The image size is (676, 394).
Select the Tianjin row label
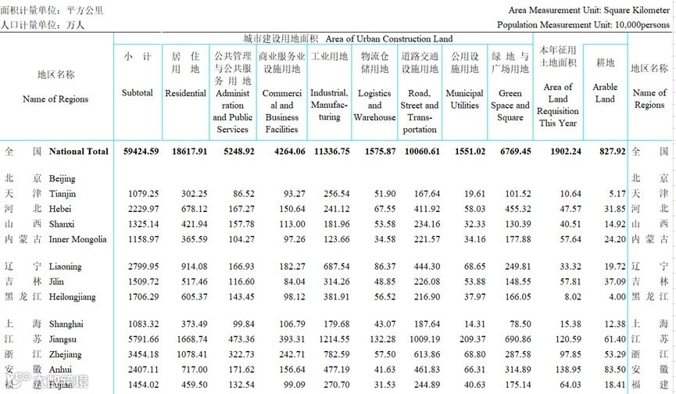click(62, 194)
